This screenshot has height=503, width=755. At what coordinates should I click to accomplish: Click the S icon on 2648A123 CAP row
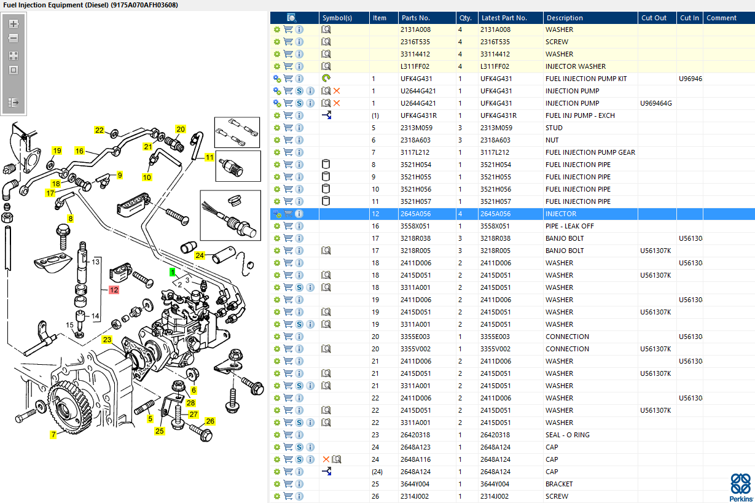coord(299,447)
